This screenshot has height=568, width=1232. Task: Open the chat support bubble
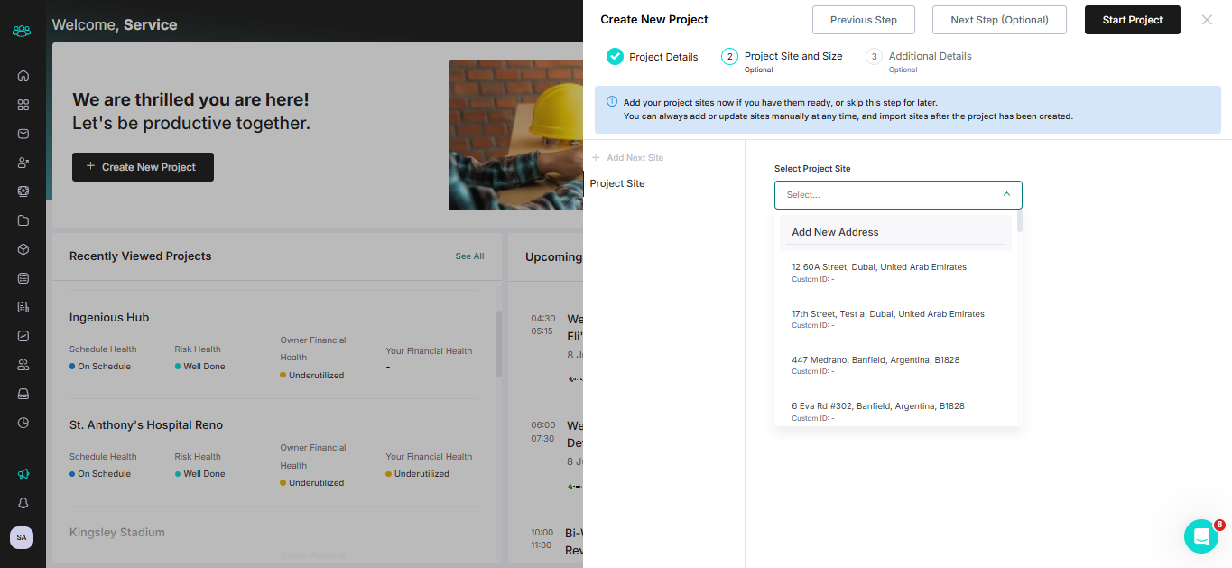pos(1201,536)
